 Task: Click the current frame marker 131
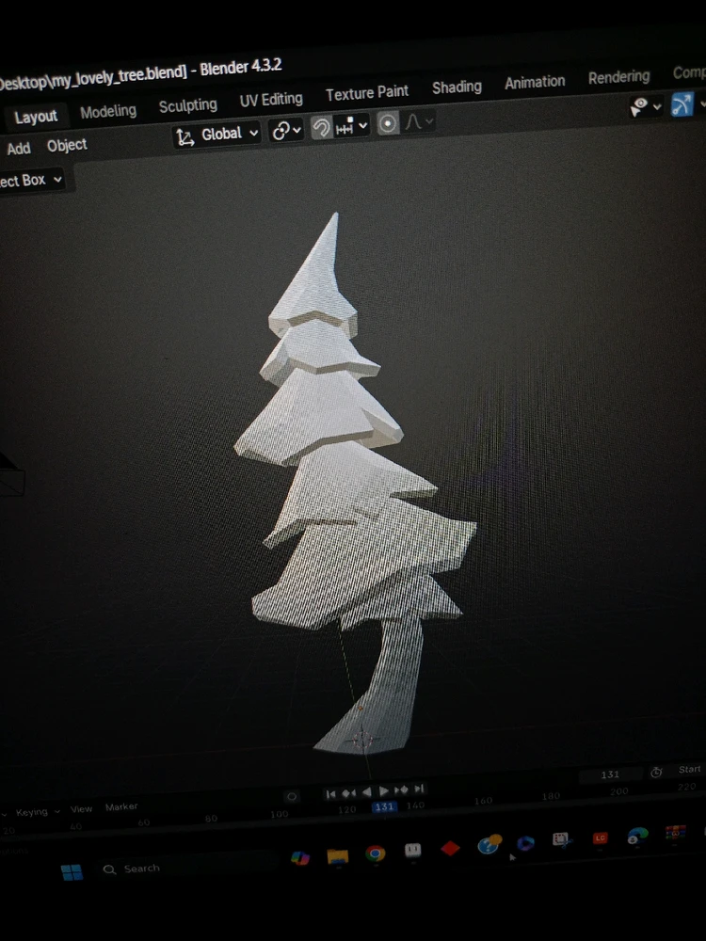tap(383, 806)
